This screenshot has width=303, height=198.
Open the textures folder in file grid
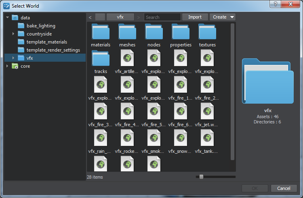click(207, 32)
